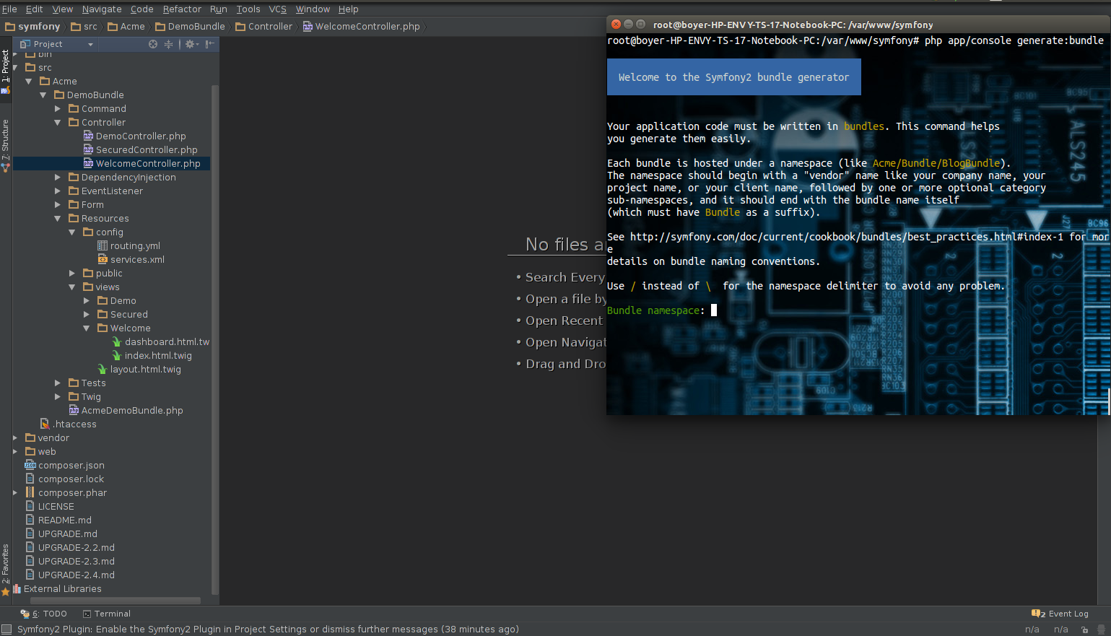Open the Project panel gear settings menu
Viewport: 1111px width, 636px height.
[x=191, y=44]
